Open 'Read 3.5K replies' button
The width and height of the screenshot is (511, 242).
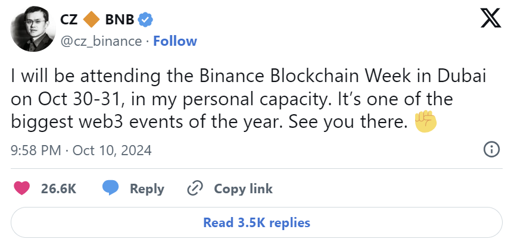point(257,223)
